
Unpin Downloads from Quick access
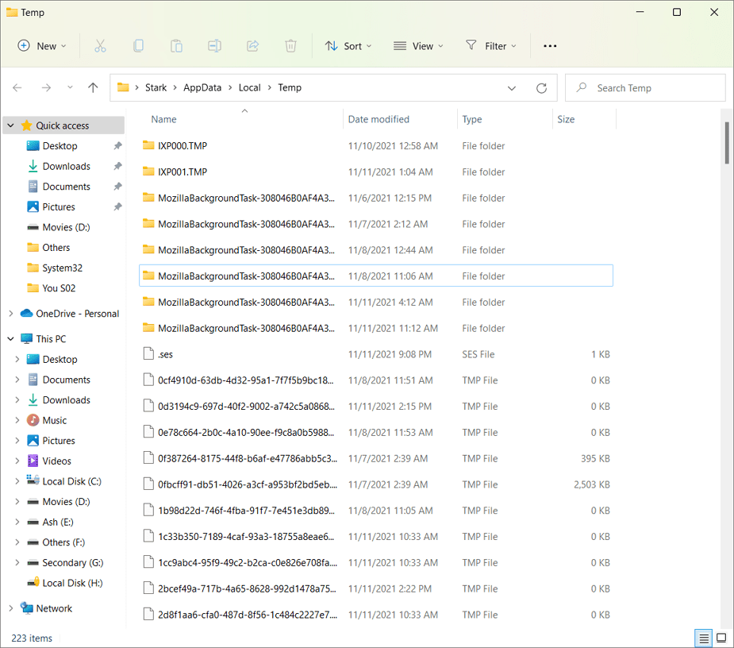point(117,166)
